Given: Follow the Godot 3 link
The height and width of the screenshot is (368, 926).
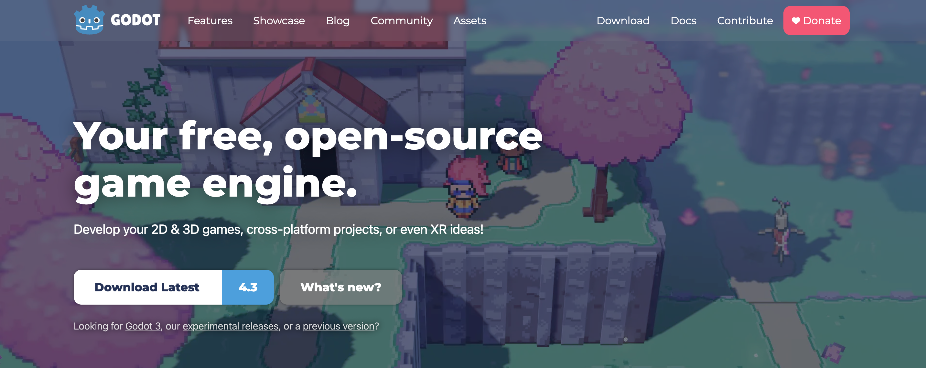Looking at the screenshot, I should [143, 326].
